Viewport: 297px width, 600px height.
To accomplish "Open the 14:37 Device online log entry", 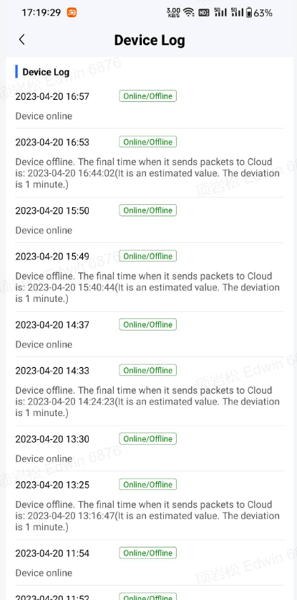I will [x=150, y=334].
